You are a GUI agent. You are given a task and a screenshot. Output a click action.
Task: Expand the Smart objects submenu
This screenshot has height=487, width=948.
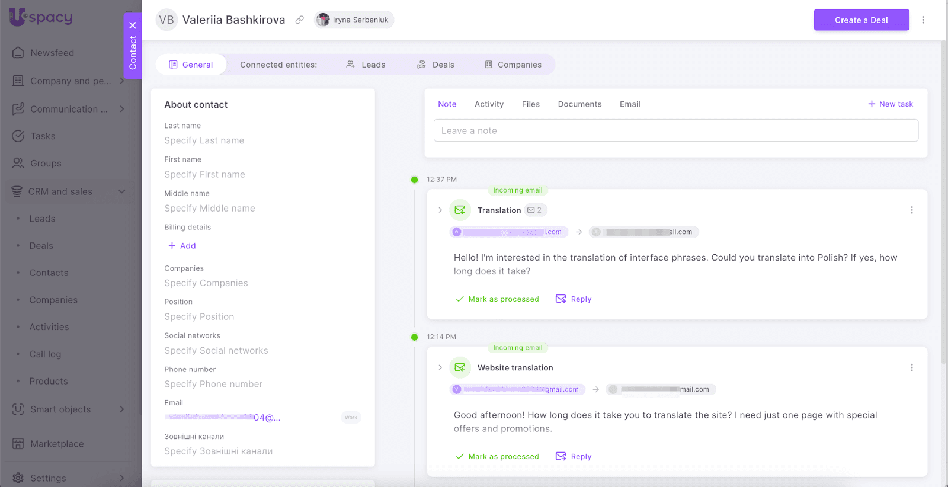click(x=122, y=409)
